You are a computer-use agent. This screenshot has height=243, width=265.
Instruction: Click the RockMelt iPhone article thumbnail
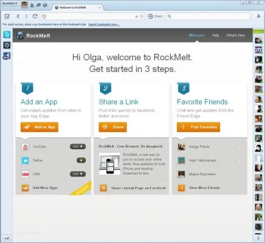click(x=109, y=163)
